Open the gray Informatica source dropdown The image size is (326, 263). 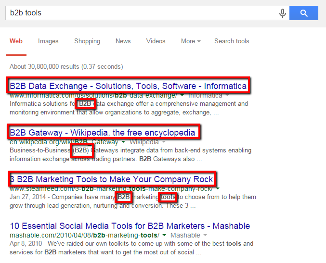point(209,96)
